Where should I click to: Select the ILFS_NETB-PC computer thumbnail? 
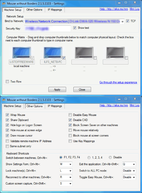(53, 52)
